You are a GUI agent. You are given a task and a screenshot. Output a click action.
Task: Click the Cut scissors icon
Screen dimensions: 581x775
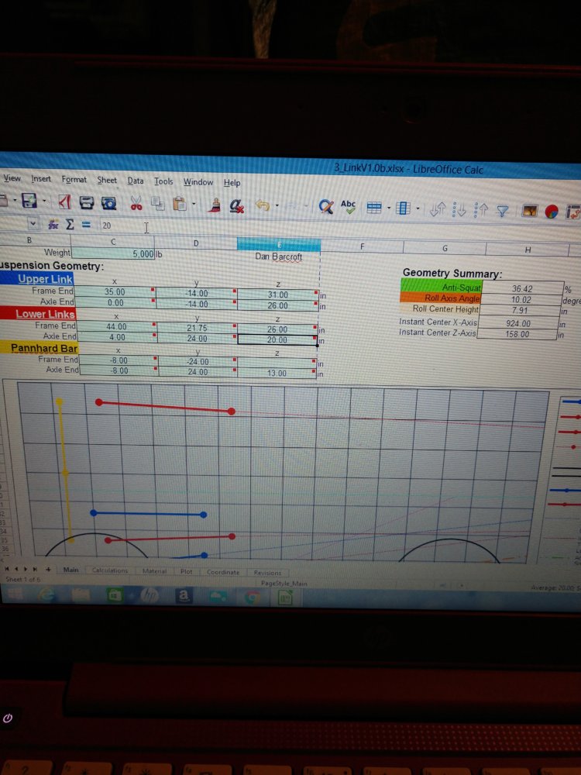(136, 204)
